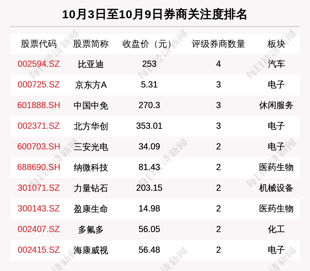Select the stock name 比亚迪
Screen dimensions: 310x271
(91, 64)
